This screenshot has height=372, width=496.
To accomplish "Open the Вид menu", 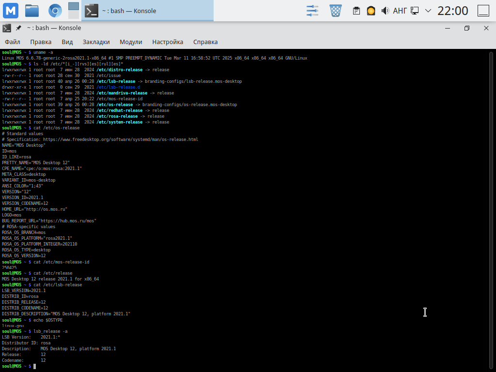I will [67, 42].
